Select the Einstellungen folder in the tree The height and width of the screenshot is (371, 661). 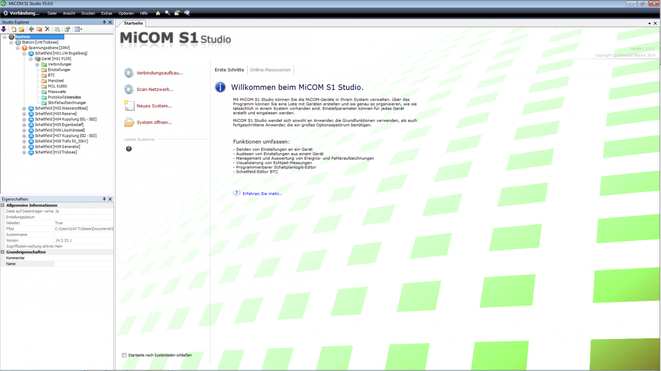[x=59, y=70]
